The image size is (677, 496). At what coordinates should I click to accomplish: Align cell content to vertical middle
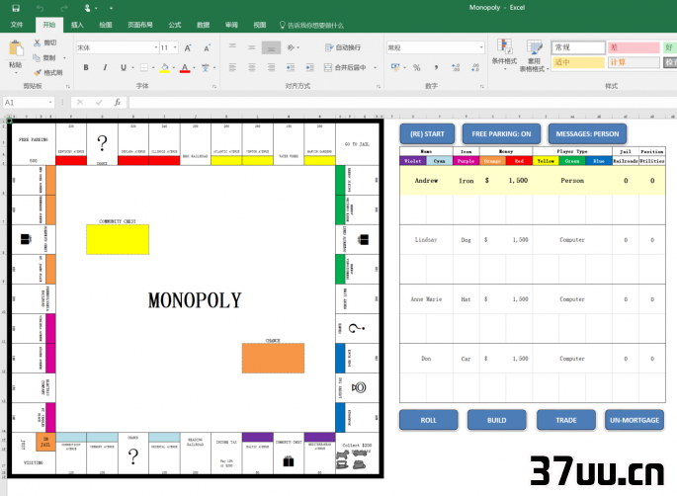click(x=252, y=46)
